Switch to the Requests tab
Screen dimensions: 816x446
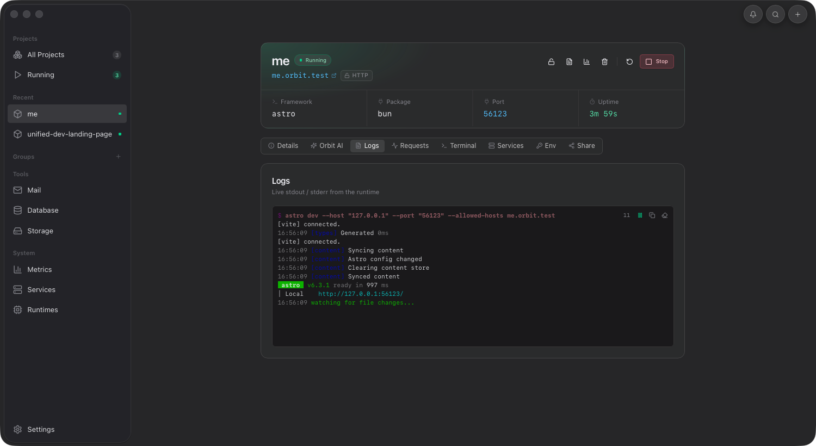click(410, 146)
